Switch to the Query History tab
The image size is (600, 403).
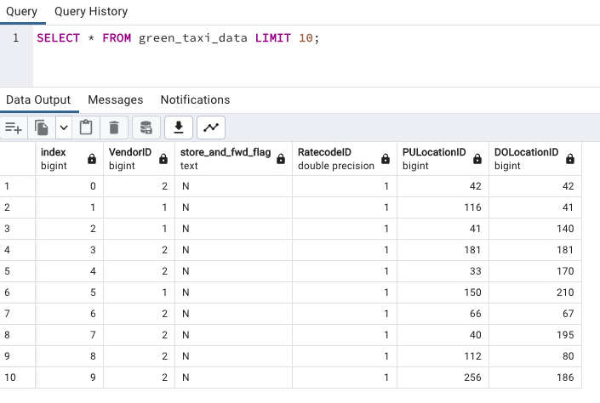click(91, 11)
